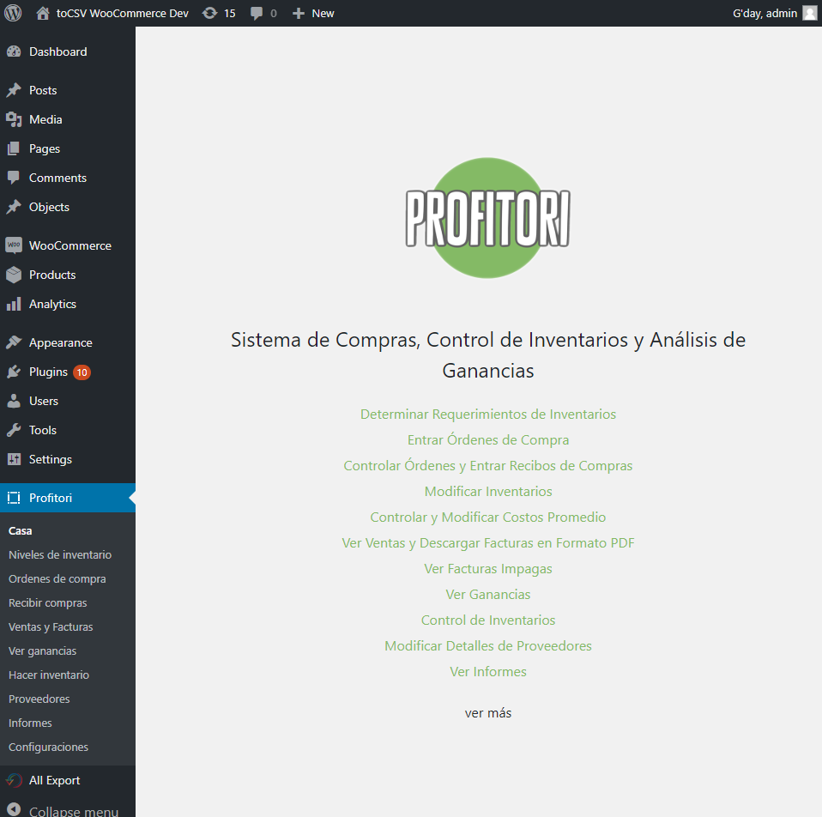The width and height of the screenshot is (822, 817).
Task: Open Determinar Requerimientos de Inventarios link
Action: pos(488,415)
